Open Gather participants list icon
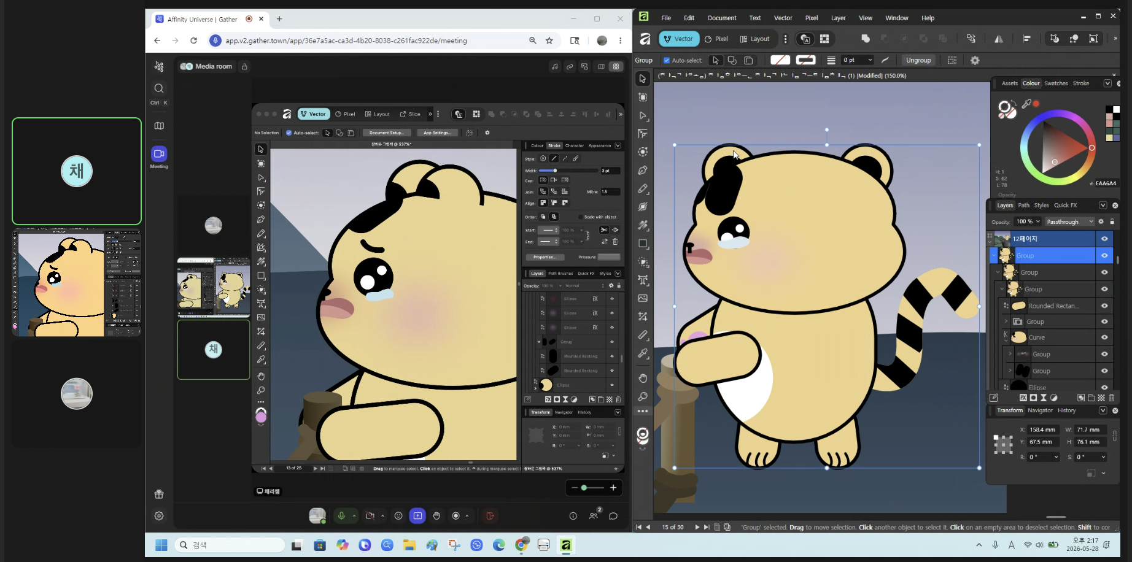1132x562 pixels. click(594, 516)
